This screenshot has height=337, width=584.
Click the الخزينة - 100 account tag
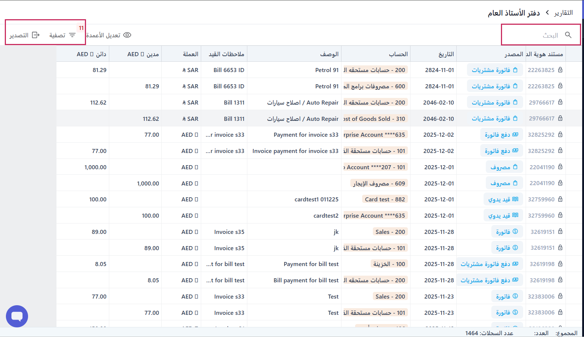coord(389,264)
